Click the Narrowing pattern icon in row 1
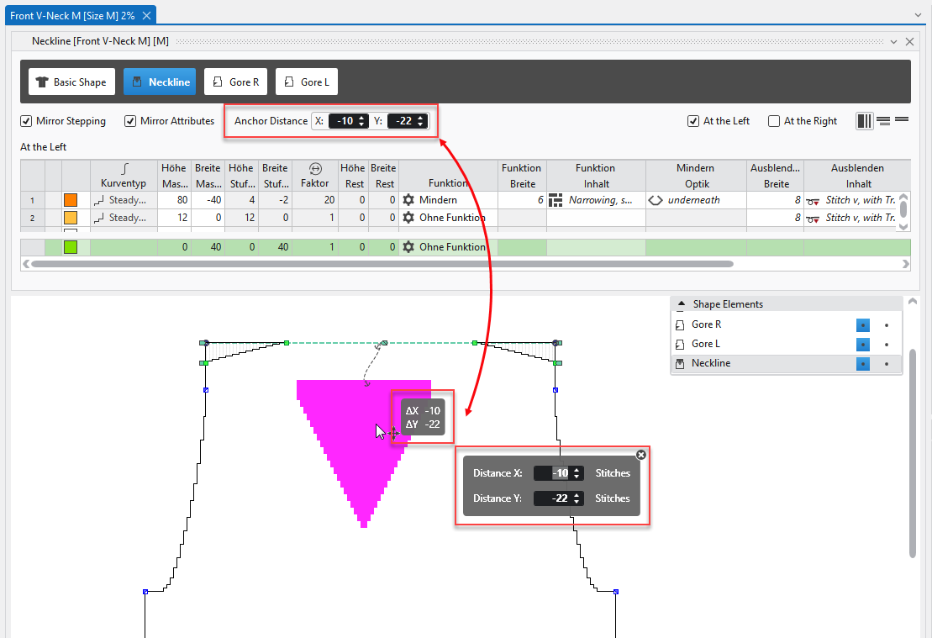 (x=555, y=200)
